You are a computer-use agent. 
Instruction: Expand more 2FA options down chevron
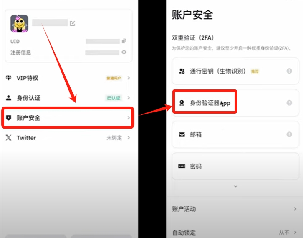235,186
